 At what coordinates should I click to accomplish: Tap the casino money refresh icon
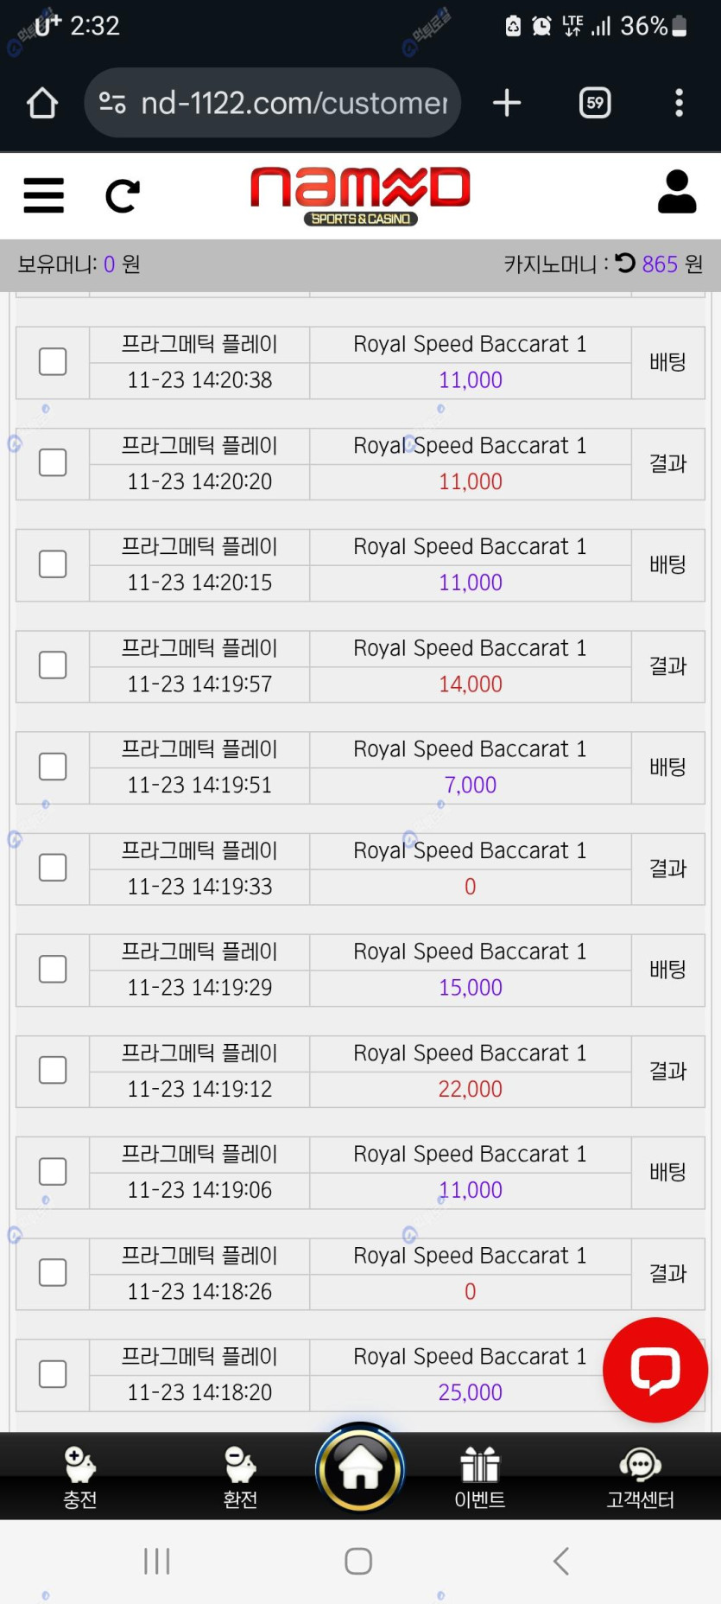coord(625,263)
